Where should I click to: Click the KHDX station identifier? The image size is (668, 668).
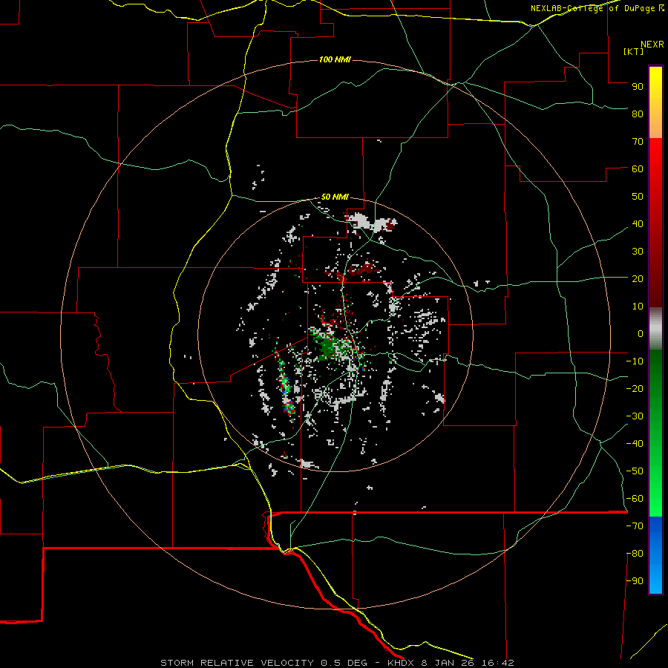[401, 663]
